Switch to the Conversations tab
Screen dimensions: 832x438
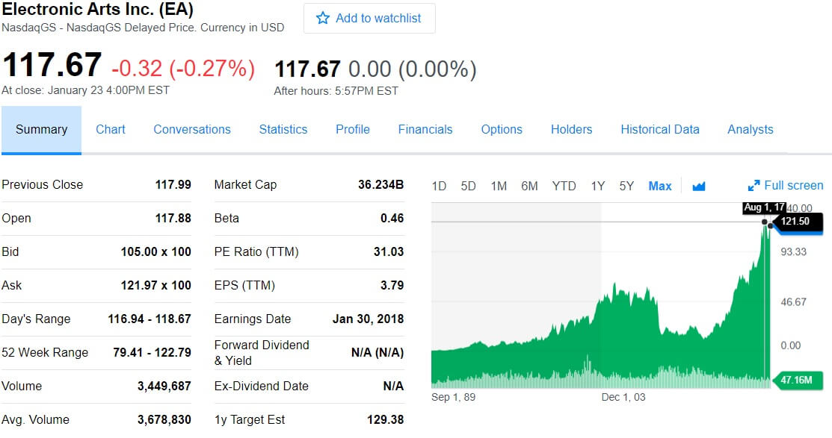pos(192,129)
